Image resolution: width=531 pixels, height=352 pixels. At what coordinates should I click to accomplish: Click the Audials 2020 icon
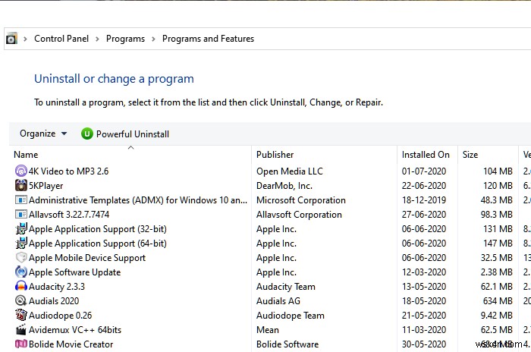[x=21, y=301]
